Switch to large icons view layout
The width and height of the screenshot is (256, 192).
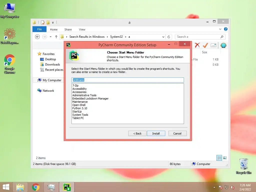pos(225,158)
